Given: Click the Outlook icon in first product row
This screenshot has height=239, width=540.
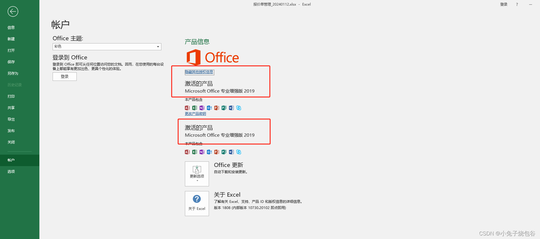Looking at the screenshot, I should click(x=209, y=108).
